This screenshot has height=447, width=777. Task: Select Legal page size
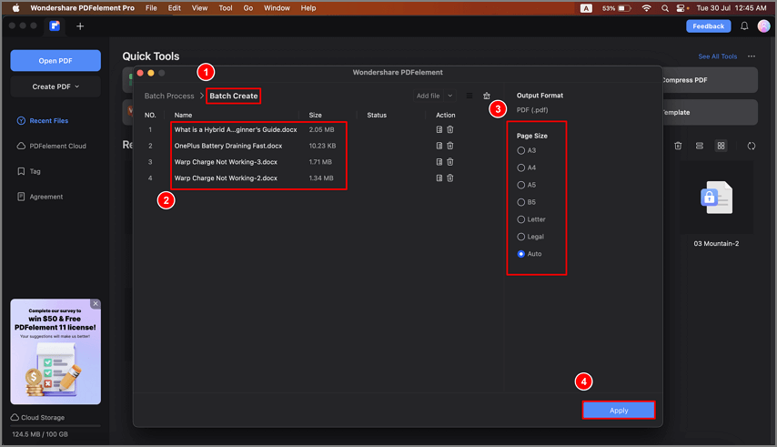530,237
